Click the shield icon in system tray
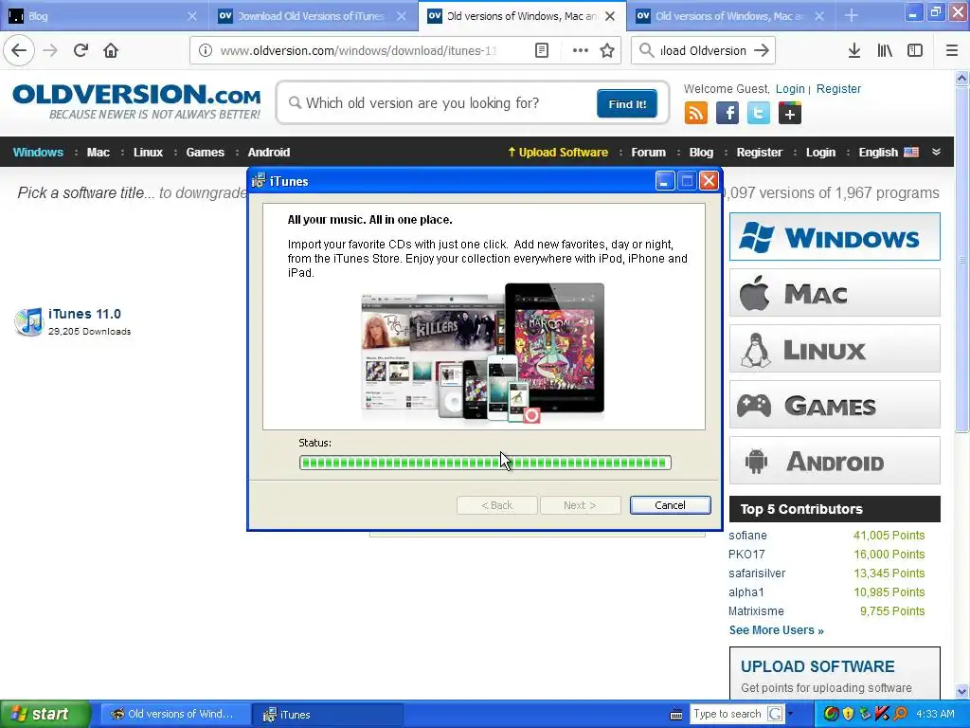 (x=848, y=714)
